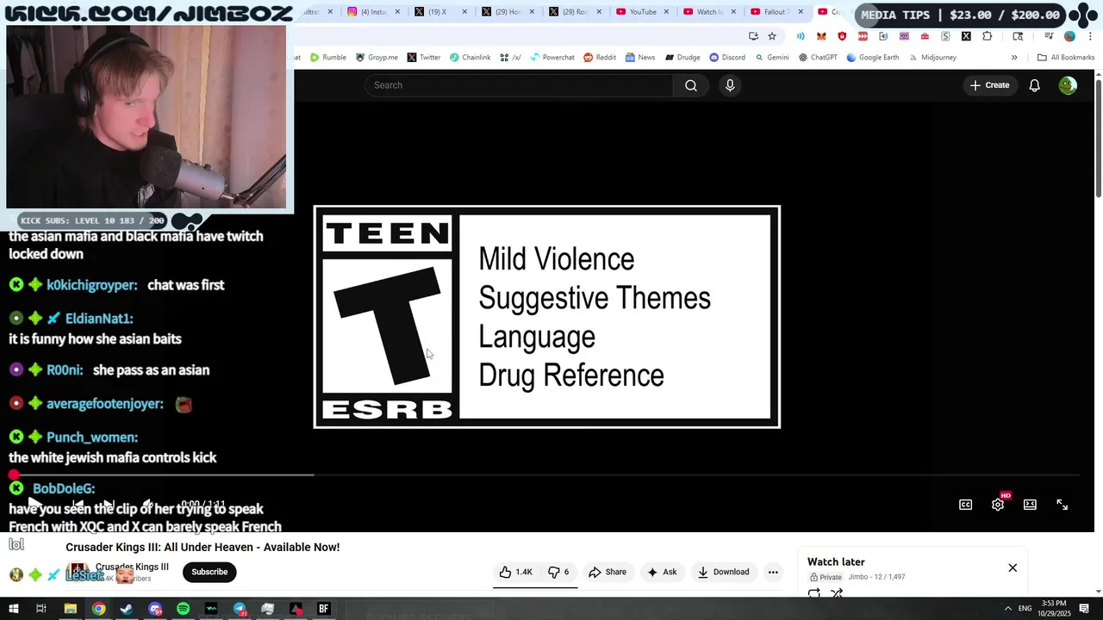This screenshot has width=1103, height=620.
Task: Open YouTube notifications bell
Action: point(1034,85)
